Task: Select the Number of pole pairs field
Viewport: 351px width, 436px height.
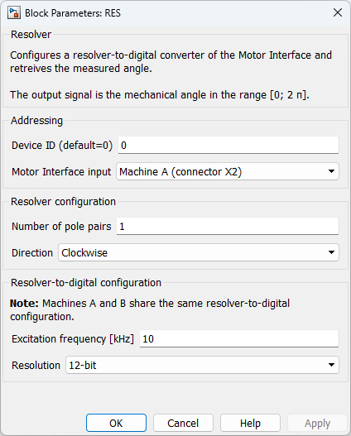Action: click(x=228, y=227)
